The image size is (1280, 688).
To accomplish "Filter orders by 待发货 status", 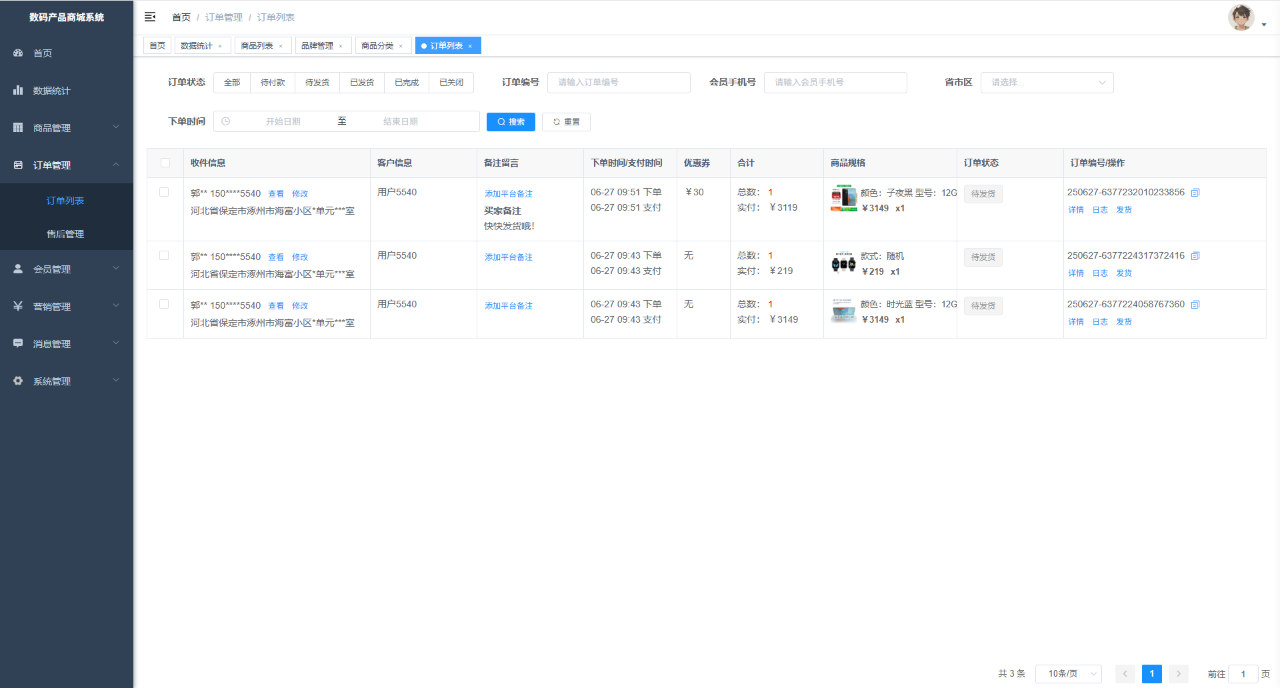I will click(317, 83).
